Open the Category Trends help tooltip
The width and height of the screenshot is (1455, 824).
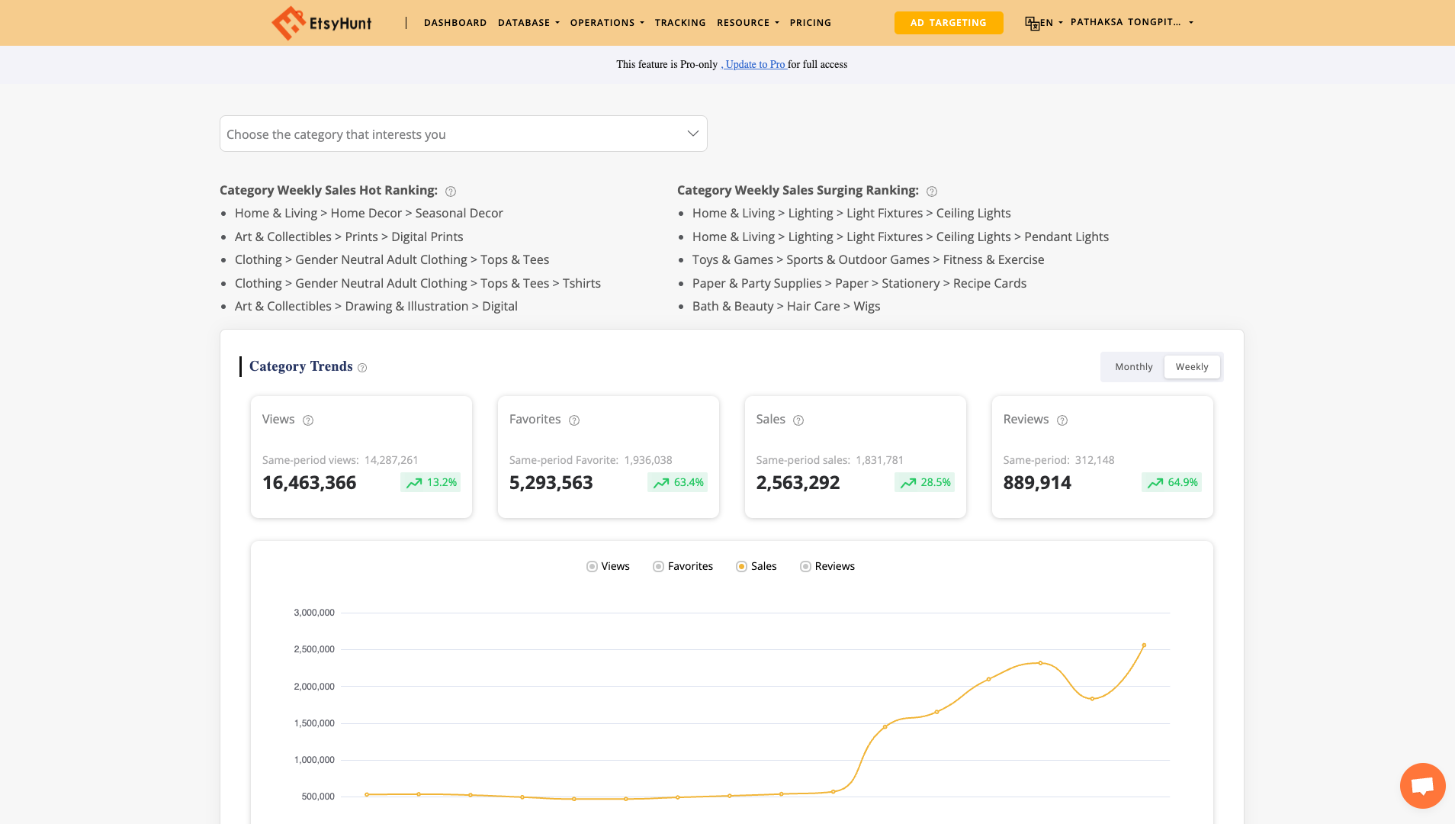(x=362, y=368)
